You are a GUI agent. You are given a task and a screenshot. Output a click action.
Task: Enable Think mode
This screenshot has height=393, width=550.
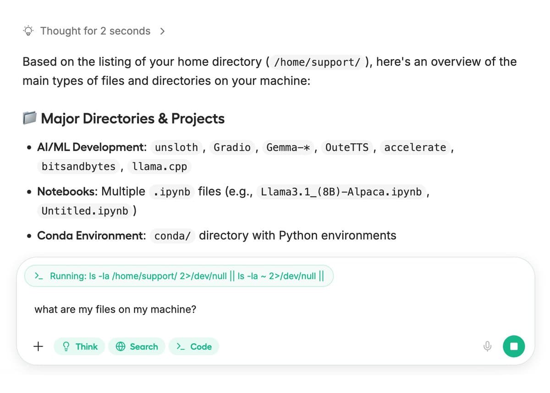click(79, 346)
